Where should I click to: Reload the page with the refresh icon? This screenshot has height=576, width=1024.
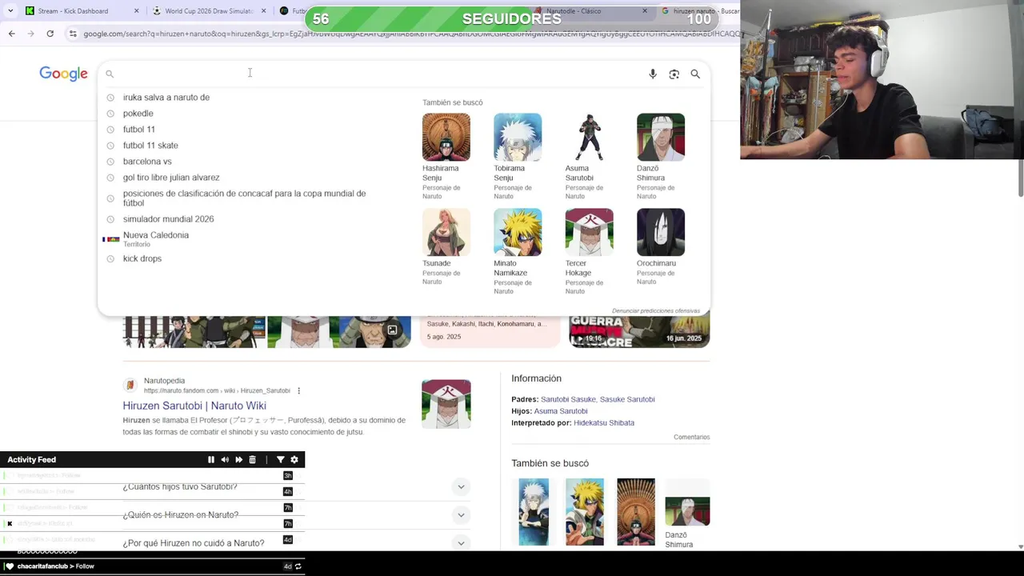coord(50,34)
